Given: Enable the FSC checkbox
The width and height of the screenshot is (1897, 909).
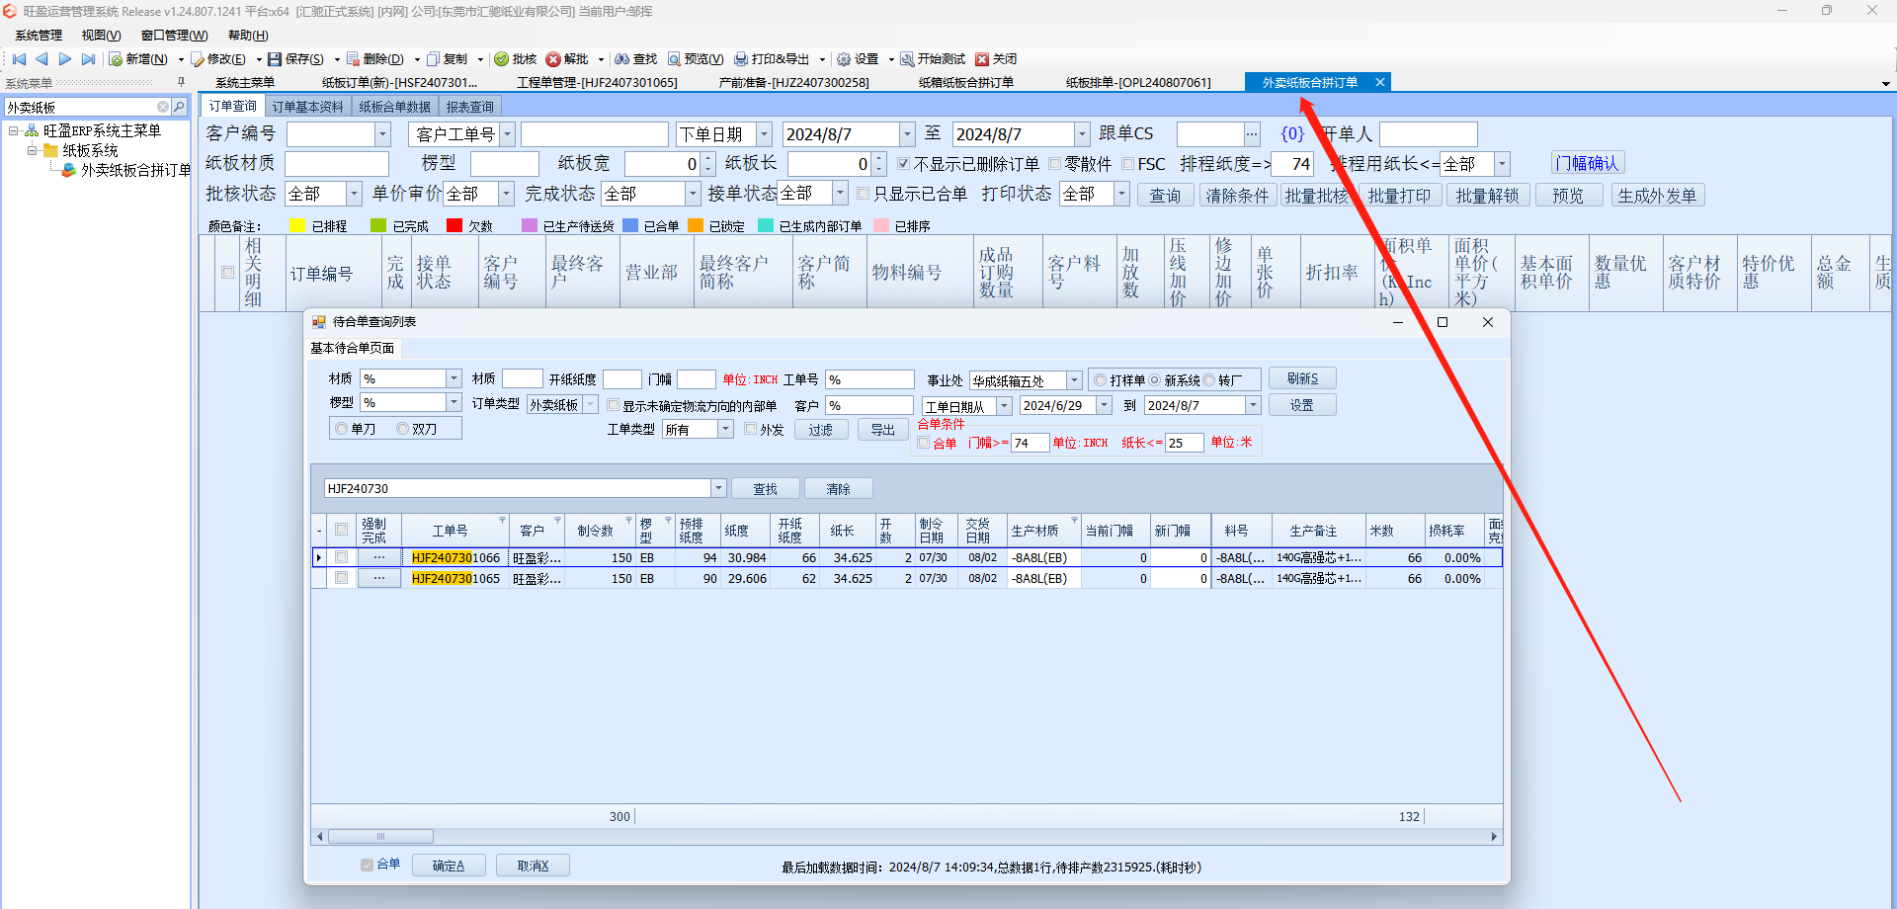Looking at the screenshot, I should 1127,164.
